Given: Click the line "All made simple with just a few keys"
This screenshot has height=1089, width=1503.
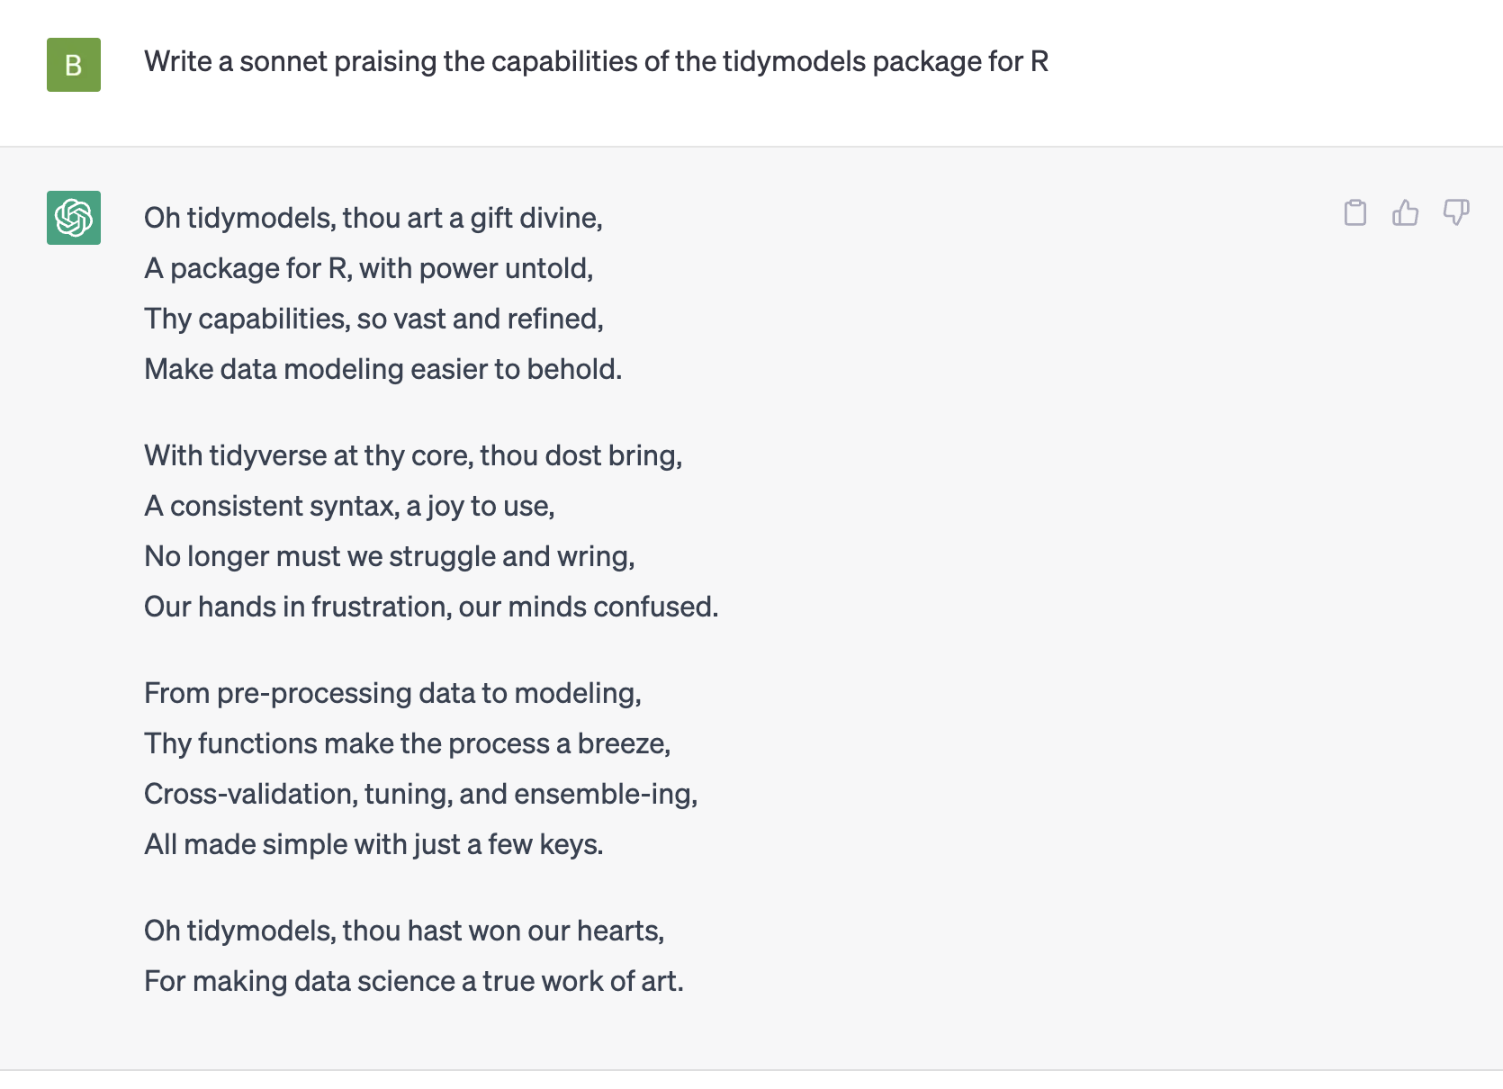Looking at the screenshot, I should coord(373,844).
